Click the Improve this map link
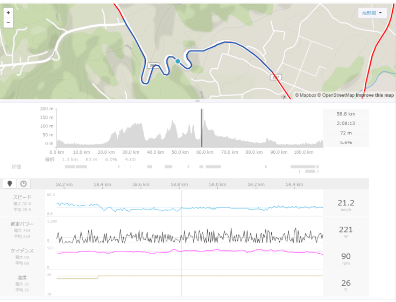This screenshot has width=396, height=302. click(x=375, y=95)
